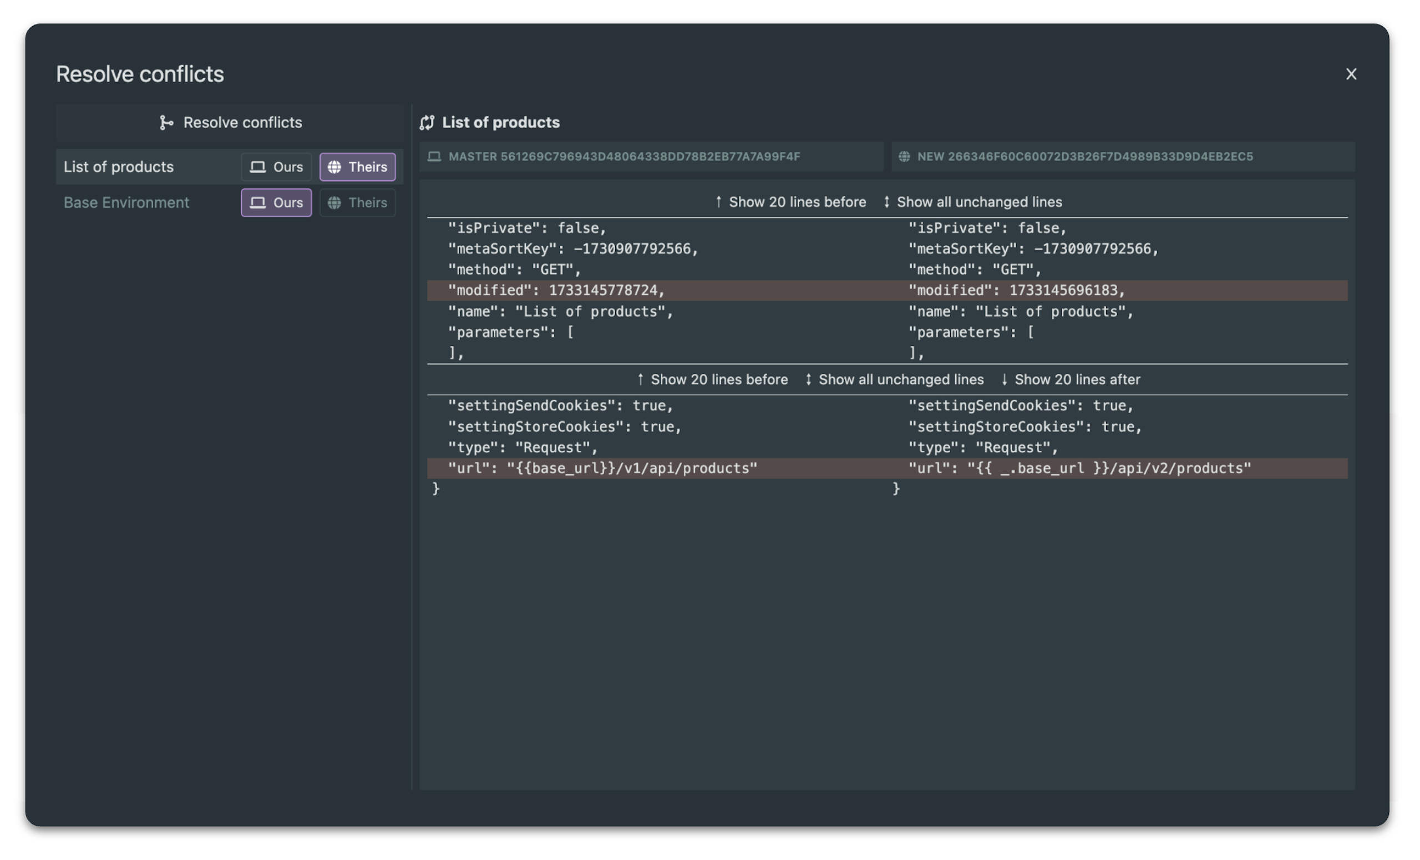Click the laptop icon in Base Environment Ours button
This screenshot has height=860, width=1420.
pos(257,203)
